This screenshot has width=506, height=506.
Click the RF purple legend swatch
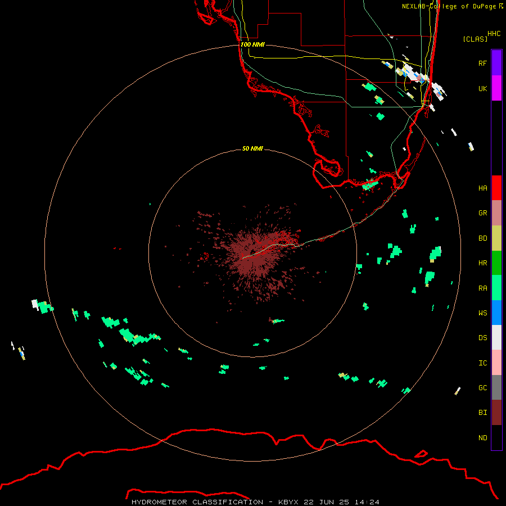496,63
